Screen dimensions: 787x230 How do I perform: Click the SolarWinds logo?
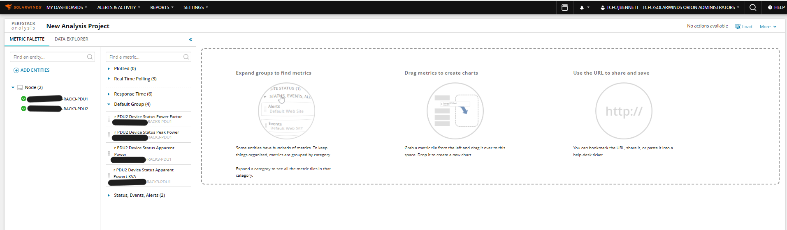click(23, 7)
